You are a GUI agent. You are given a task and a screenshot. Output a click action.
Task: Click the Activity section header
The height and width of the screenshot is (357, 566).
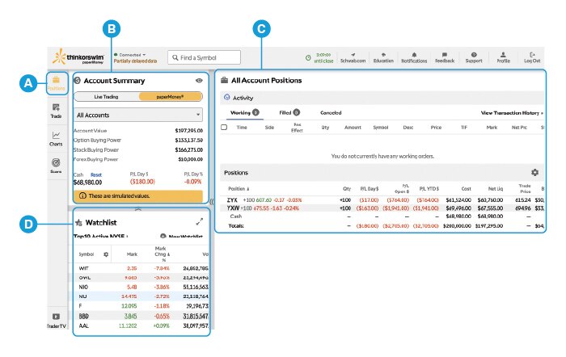click(x=382, y=98)
